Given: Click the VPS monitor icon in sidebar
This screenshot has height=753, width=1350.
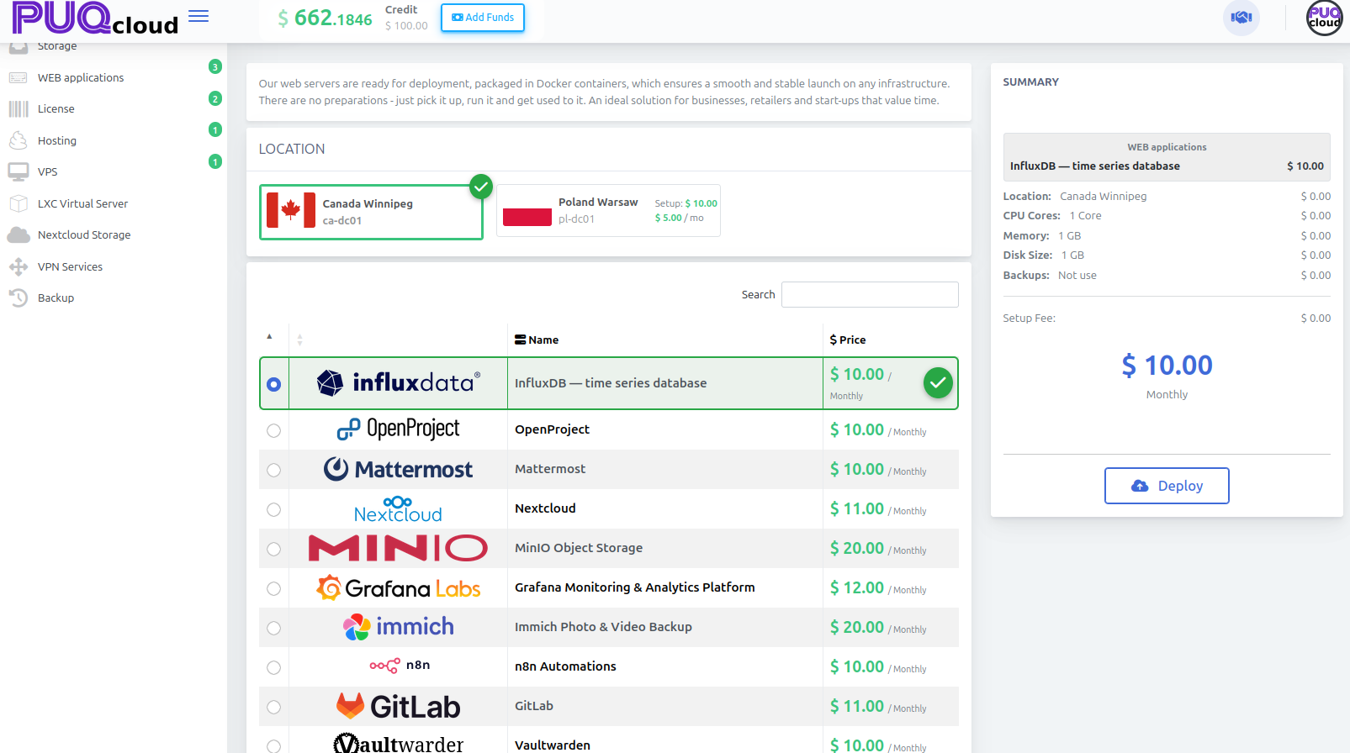Looking at the screenshot, I should [x=19, y=172].
